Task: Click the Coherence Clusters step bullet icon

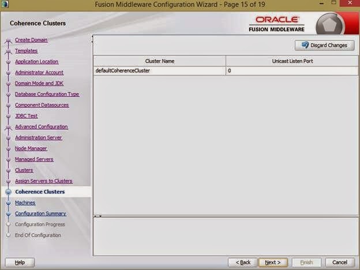Action: 8,192
